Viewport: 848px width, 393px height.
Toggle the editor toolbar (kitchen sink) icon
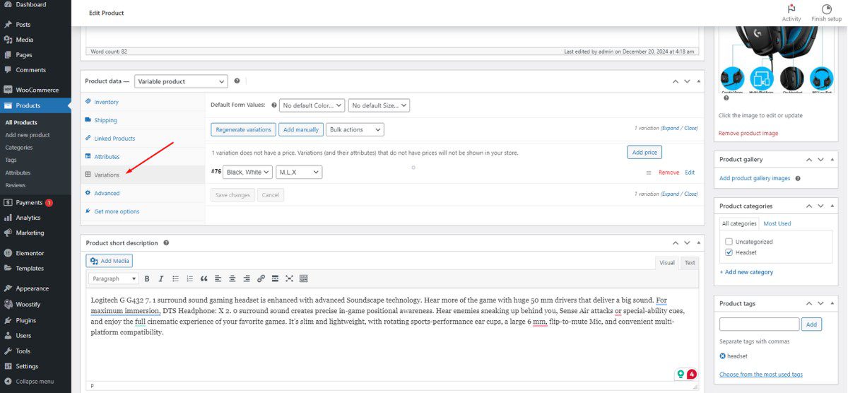pyautogui.click(x=303, y=278)
